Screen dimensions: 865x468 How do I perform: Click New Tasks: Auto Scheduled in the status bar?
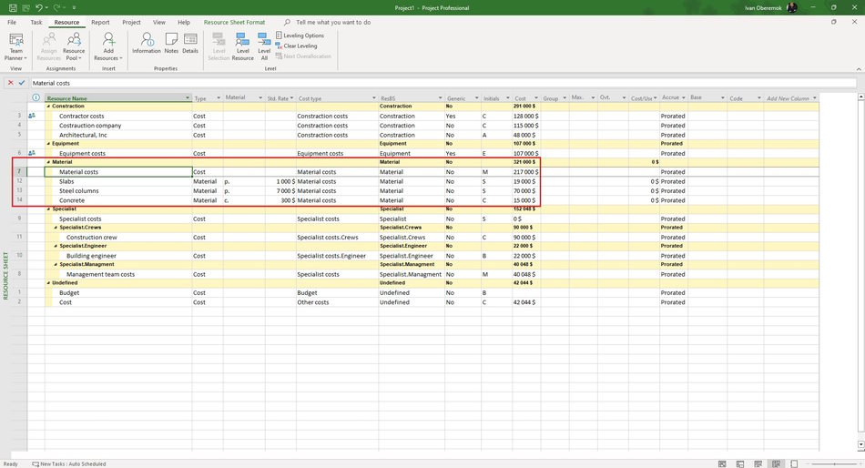tap(69, 464)
